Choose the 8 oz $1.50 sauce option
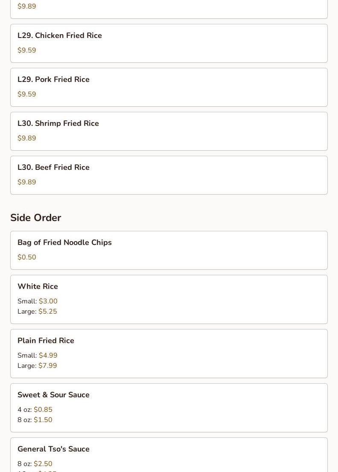 [35, 420]
